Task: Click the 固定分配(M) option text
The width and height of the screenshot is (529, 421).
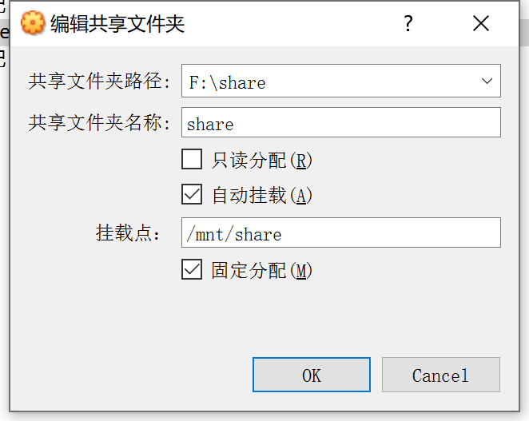Action: click(x=261, y=271)
